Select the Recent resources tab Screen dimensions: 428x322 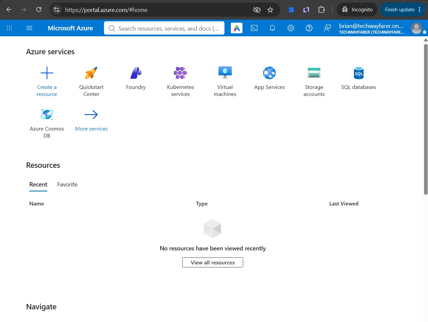tap(38, 184)
